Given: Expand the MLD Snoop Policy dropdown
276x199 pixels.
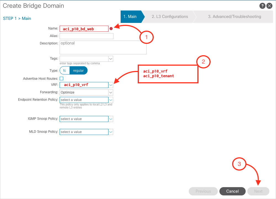Looking at the screenshot, I should point(111,132).
